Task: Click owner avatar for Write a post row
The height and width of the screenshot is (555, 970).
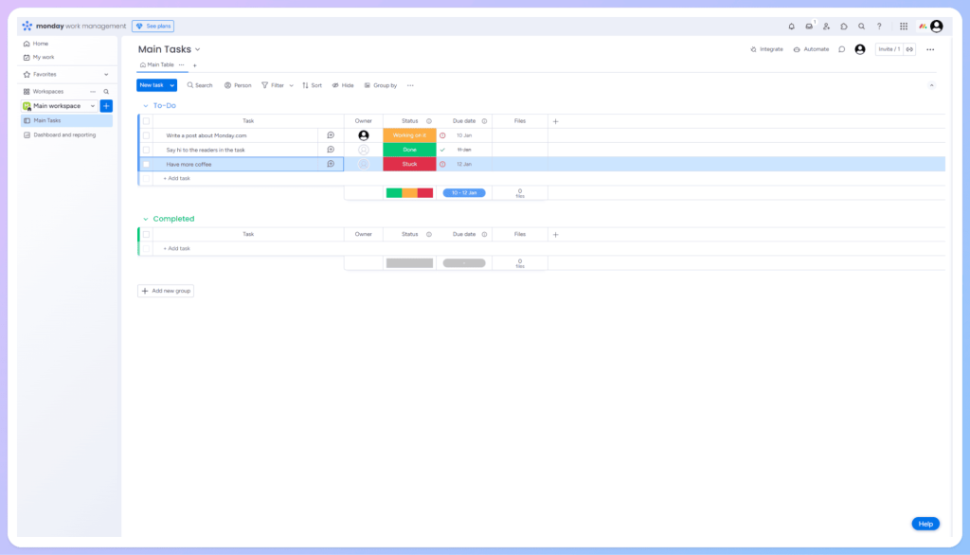Action: (364, 135)
